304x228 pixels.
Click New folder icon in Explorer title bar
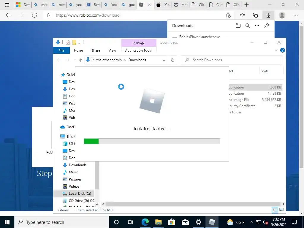(74, 42)
